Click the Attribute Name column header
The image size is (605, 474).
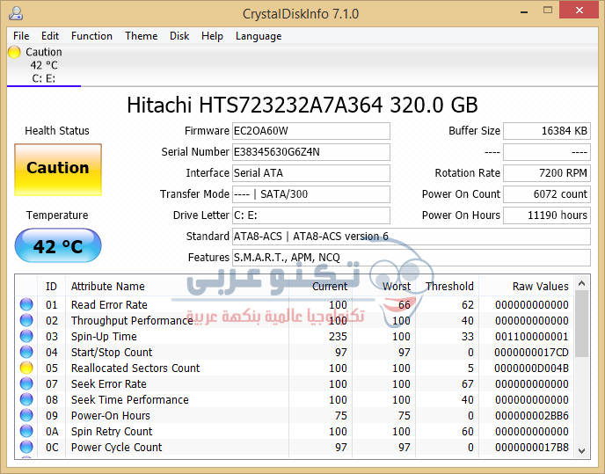pos(177,287)
